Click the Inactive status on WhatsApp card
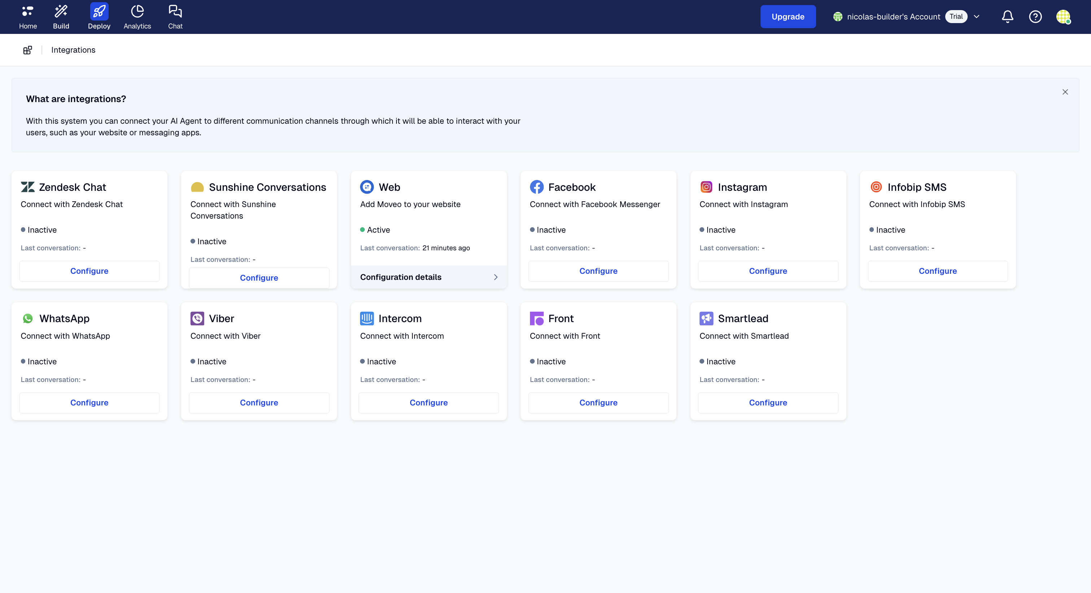This screenshot has width=1091, height=593. (39, 362)
